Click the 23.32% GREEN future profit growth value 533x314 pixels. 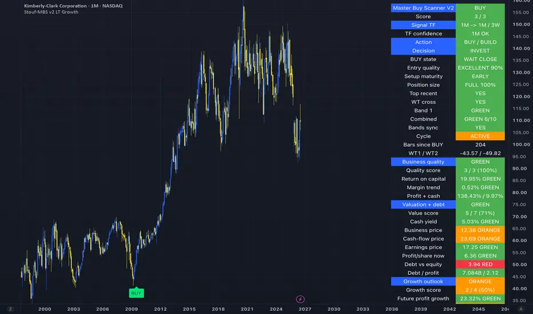pyautogui.click(x=480, y=299)
